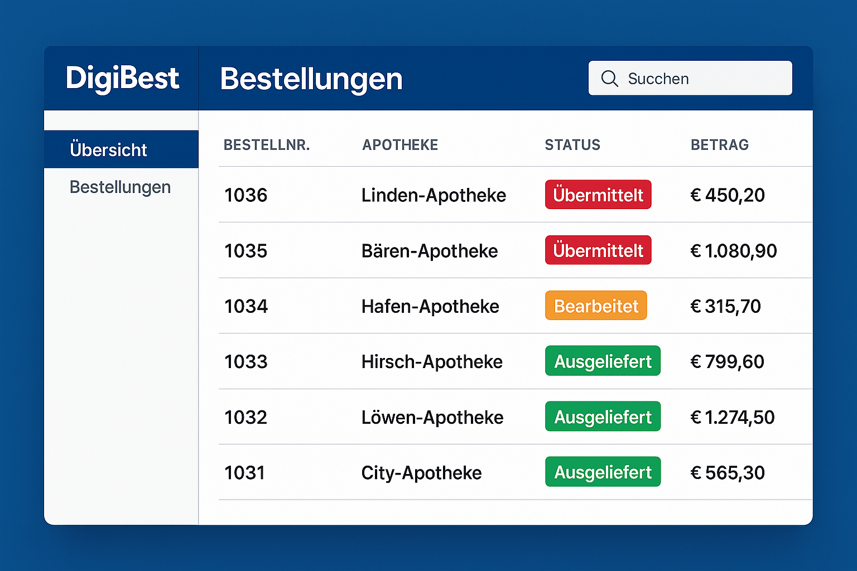Open order number 1031
This screenshot has width=857, height=571.
tap(244, 473)
